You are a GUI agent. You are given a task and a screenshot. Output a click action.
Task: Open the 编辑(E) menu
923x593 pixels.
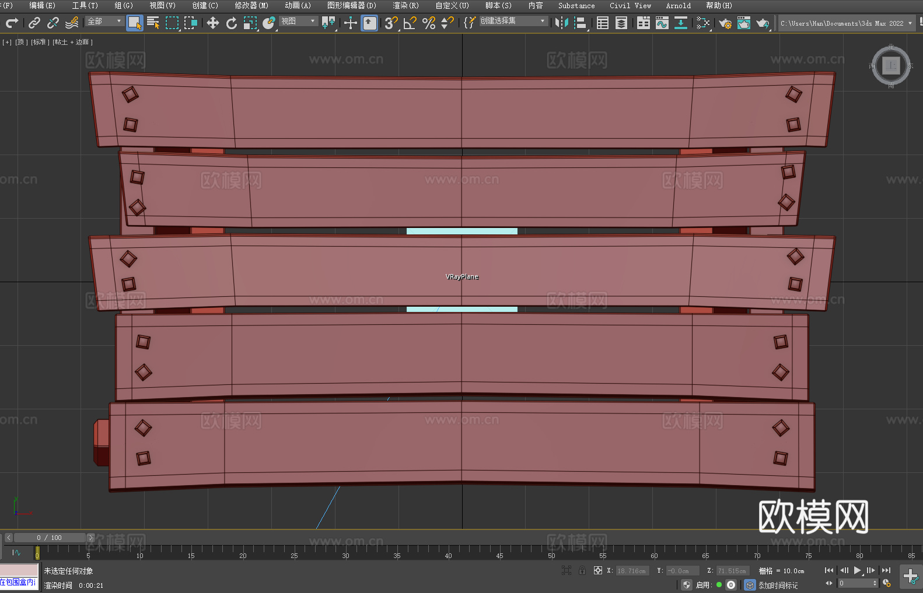[x=43, y=5]
